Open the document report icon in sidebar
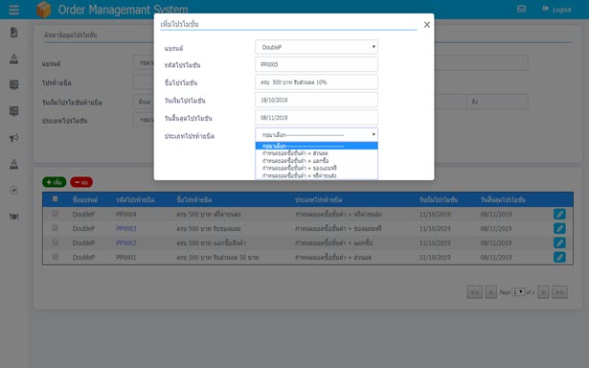The width and height of the screenshot is (589, 368). click(14, 33)
